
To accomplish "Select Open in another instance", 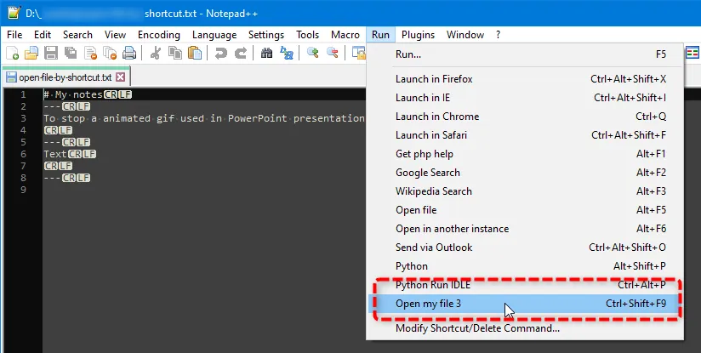I will click(x=525, y=229).
